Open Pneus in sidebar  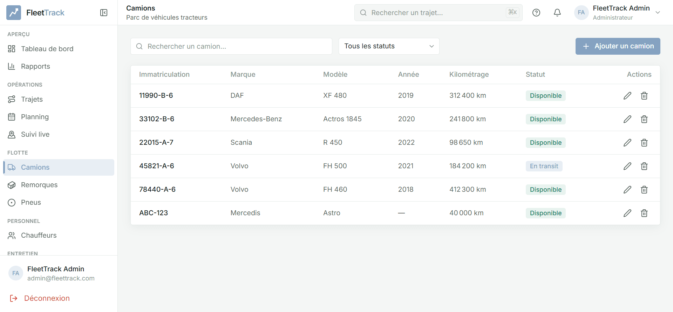coord(59,202)
